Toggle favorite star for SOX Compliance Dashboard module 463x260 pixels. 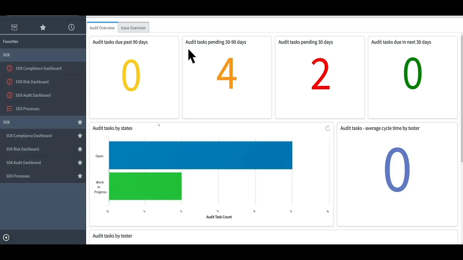80,136
